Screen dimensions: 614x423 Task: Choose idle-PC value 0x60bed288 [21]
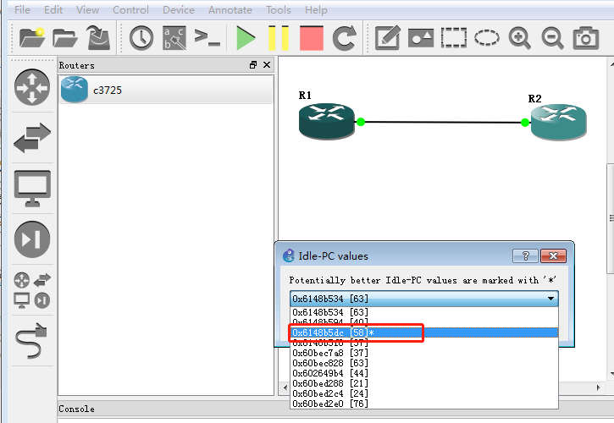[424, 383]
